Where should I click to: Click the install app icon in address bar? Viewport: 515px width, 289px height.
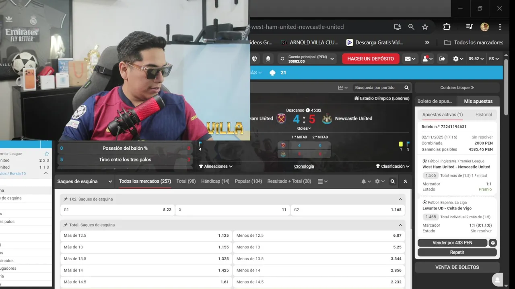click(398, 27)
